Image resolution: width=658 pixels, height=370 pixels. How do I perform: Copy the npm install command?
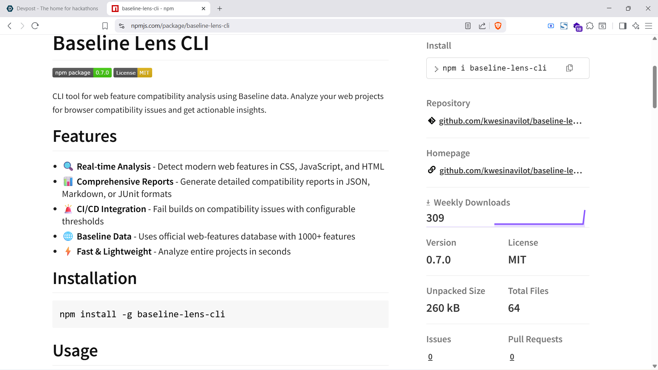(569, 68)
